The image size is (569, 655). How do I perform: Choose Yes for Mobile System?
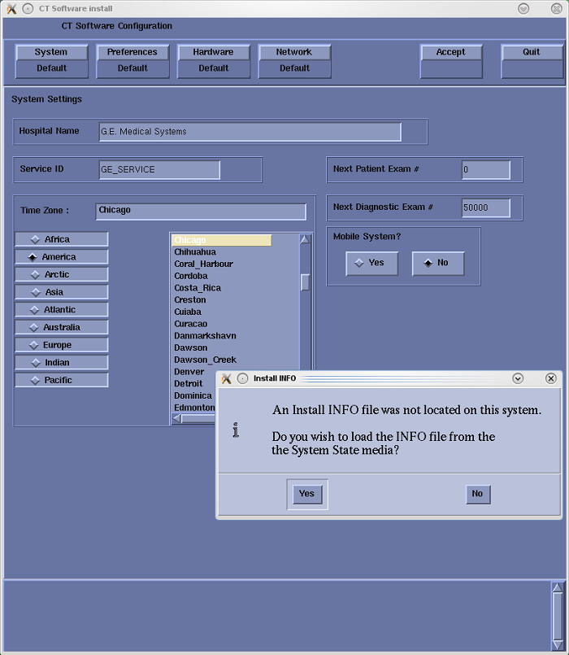coord(371,263)
